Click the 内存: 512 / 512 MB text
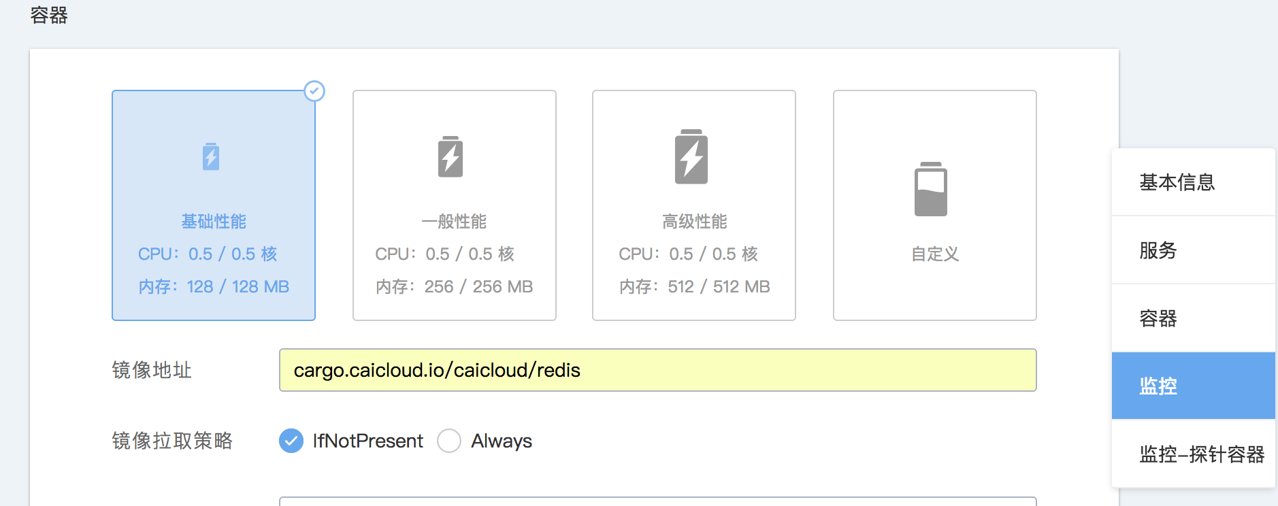This screenshot has width=1278, height=506. (694, 287)
